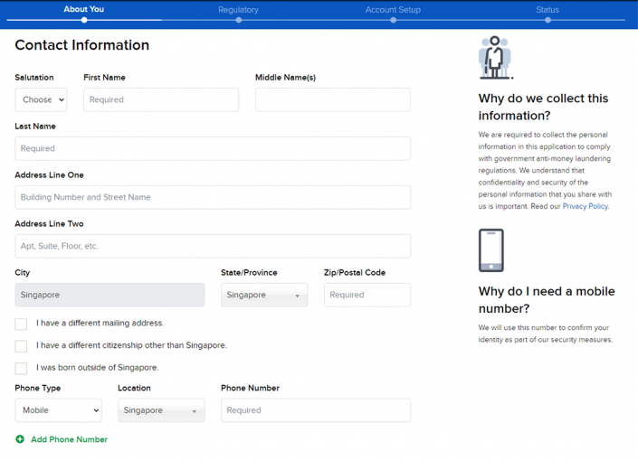Click into the First Name field
638x461 pixels.
click(161, 100)
